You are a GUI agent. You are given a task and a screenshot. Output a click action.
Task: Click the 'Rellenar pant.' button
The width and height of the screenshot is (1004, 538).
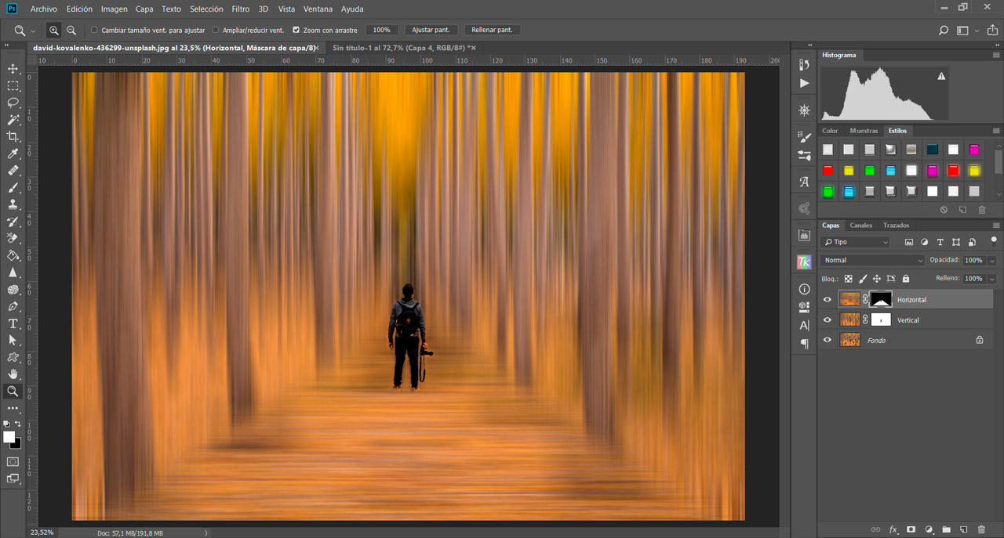492,31
